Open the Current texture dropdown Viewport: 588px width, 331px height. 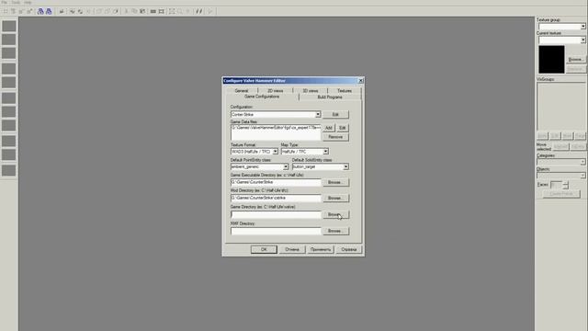(561, 40)
